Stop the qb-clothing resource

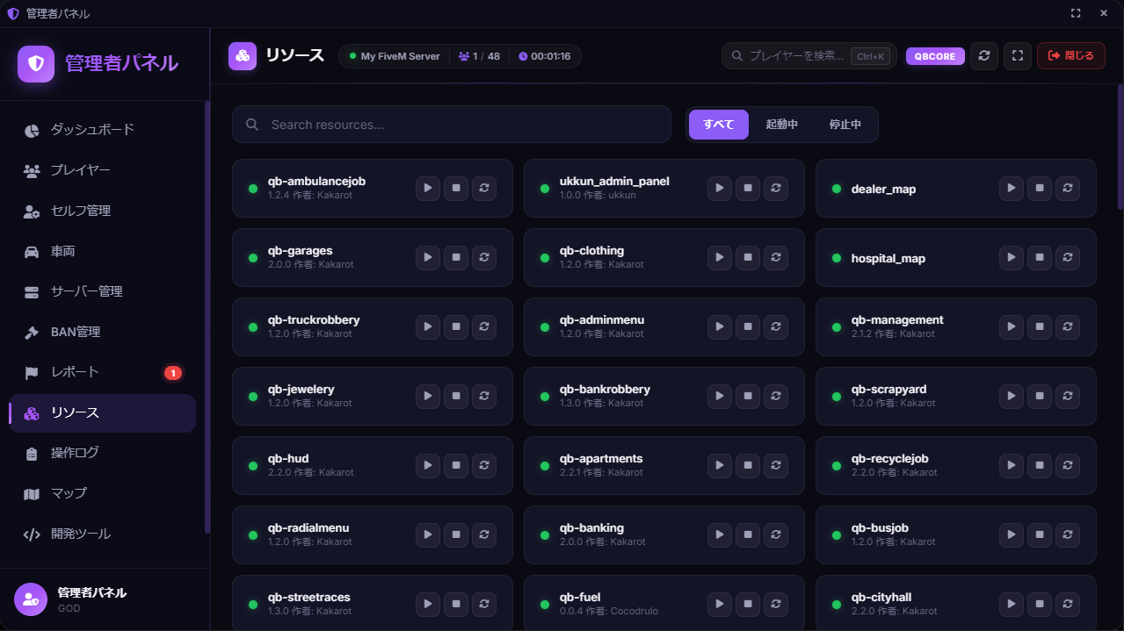[748, 257]
